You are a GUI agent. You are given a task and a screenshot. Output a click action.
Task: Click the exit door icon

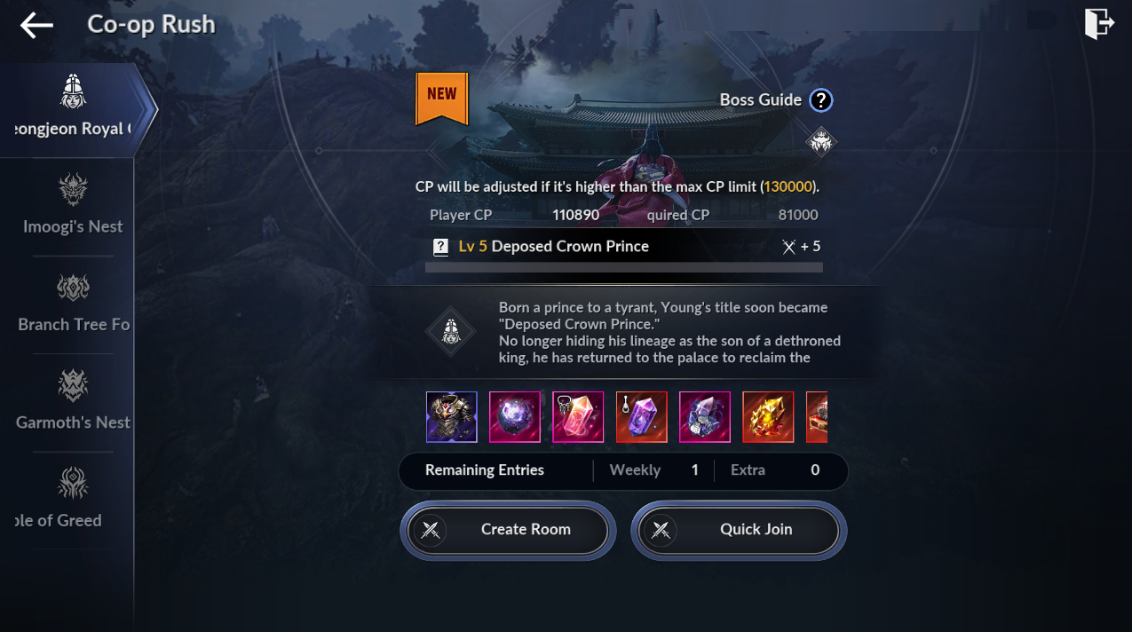coord(1099,24)
